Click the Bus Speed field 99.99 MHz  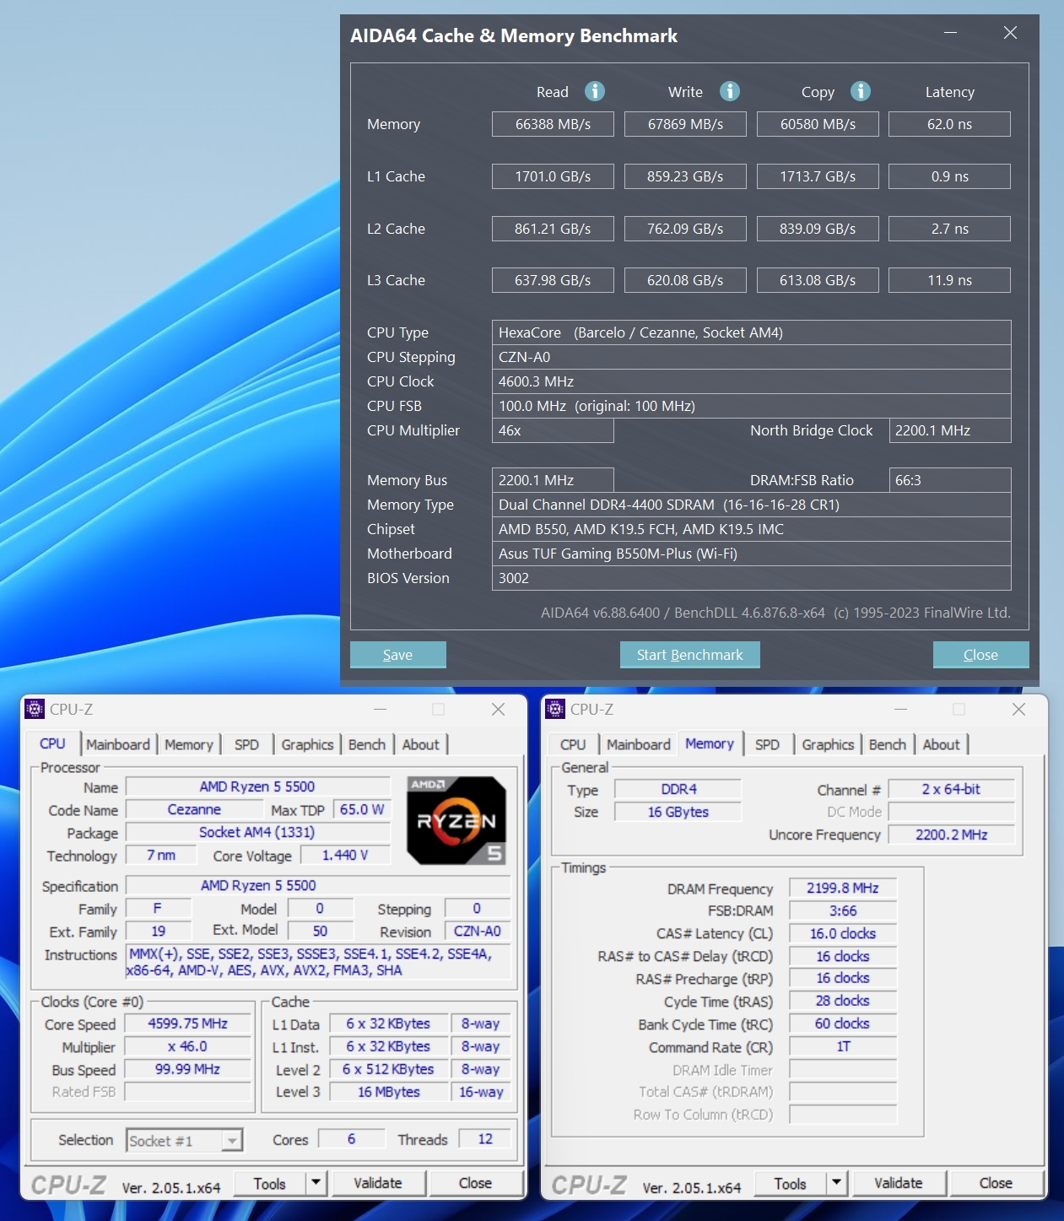(x=188, y=1069)
